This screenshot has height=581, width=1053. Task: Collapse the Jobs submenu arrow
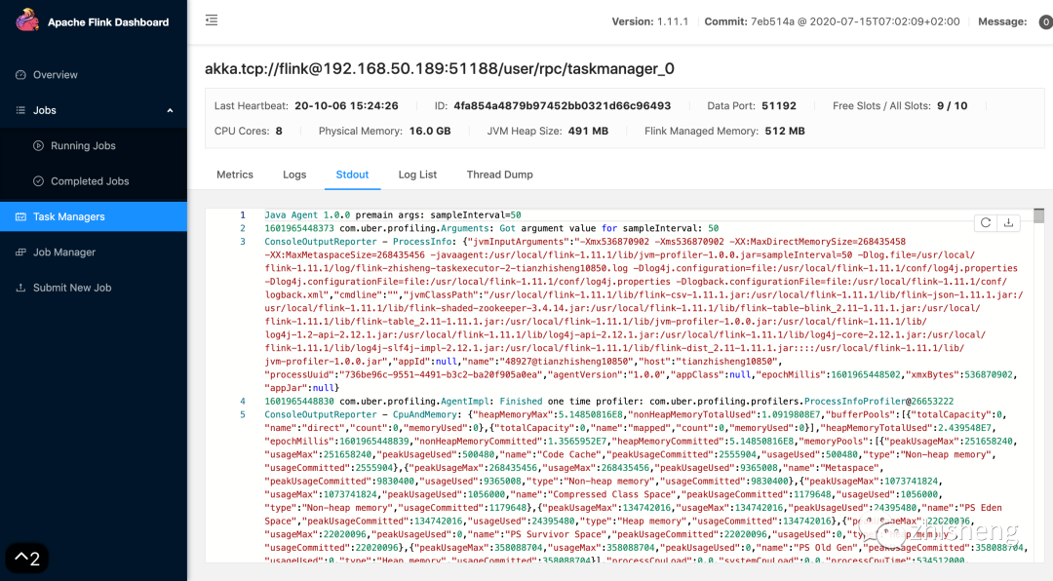click(170, 110)
